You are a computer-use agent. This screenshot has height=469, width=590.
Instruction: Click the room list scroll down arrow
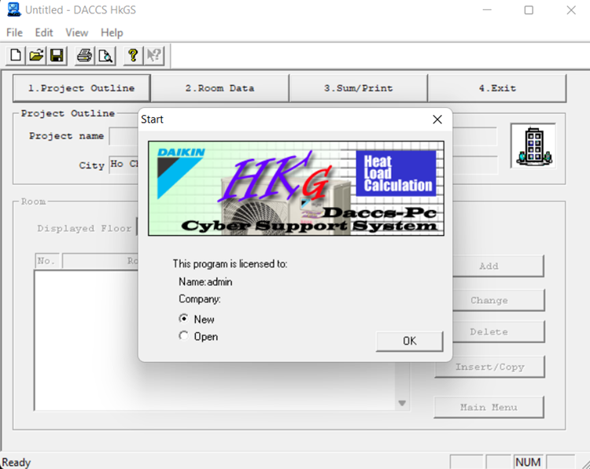[402, 403]
